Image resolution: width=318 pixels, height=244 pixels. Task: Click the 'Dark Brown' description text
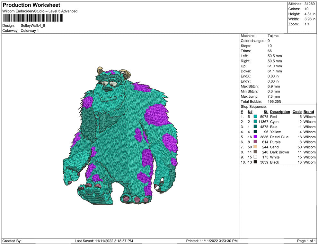pos(279,152)
